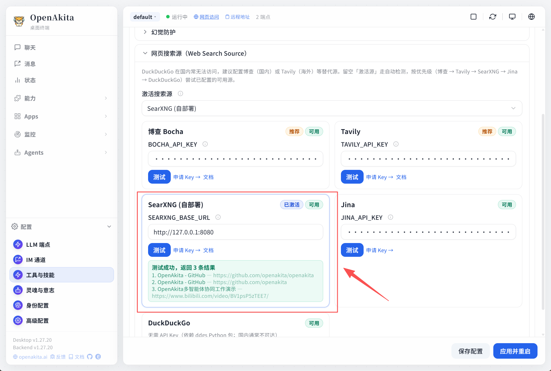Open the 文档 link in sidebar footer
The image size is (551, 371).
click(x=76, y=357)
